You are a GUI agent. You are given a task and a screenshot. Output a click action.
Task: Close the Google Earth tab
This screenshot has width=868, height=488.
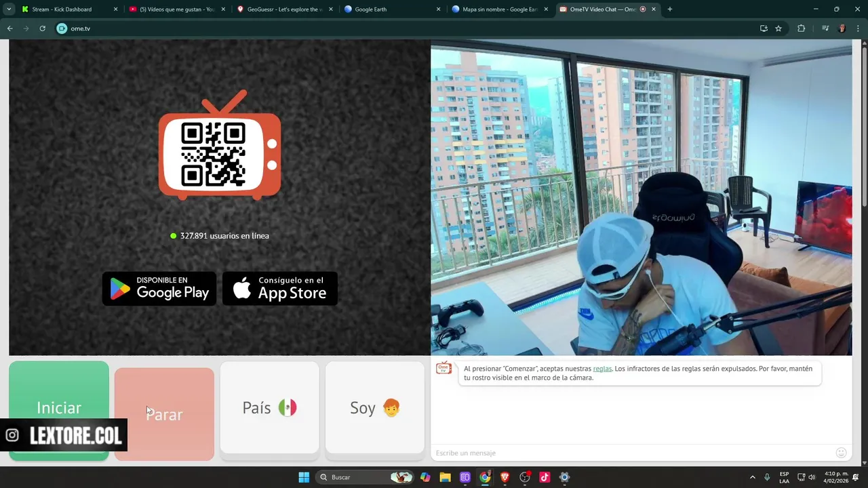click(x=438, y=9)
